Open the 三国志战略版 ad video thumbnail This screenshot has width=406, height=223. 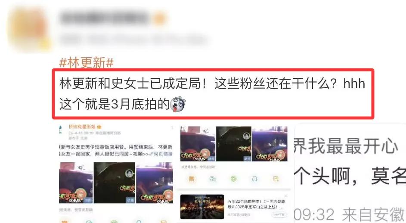point(202,207)
